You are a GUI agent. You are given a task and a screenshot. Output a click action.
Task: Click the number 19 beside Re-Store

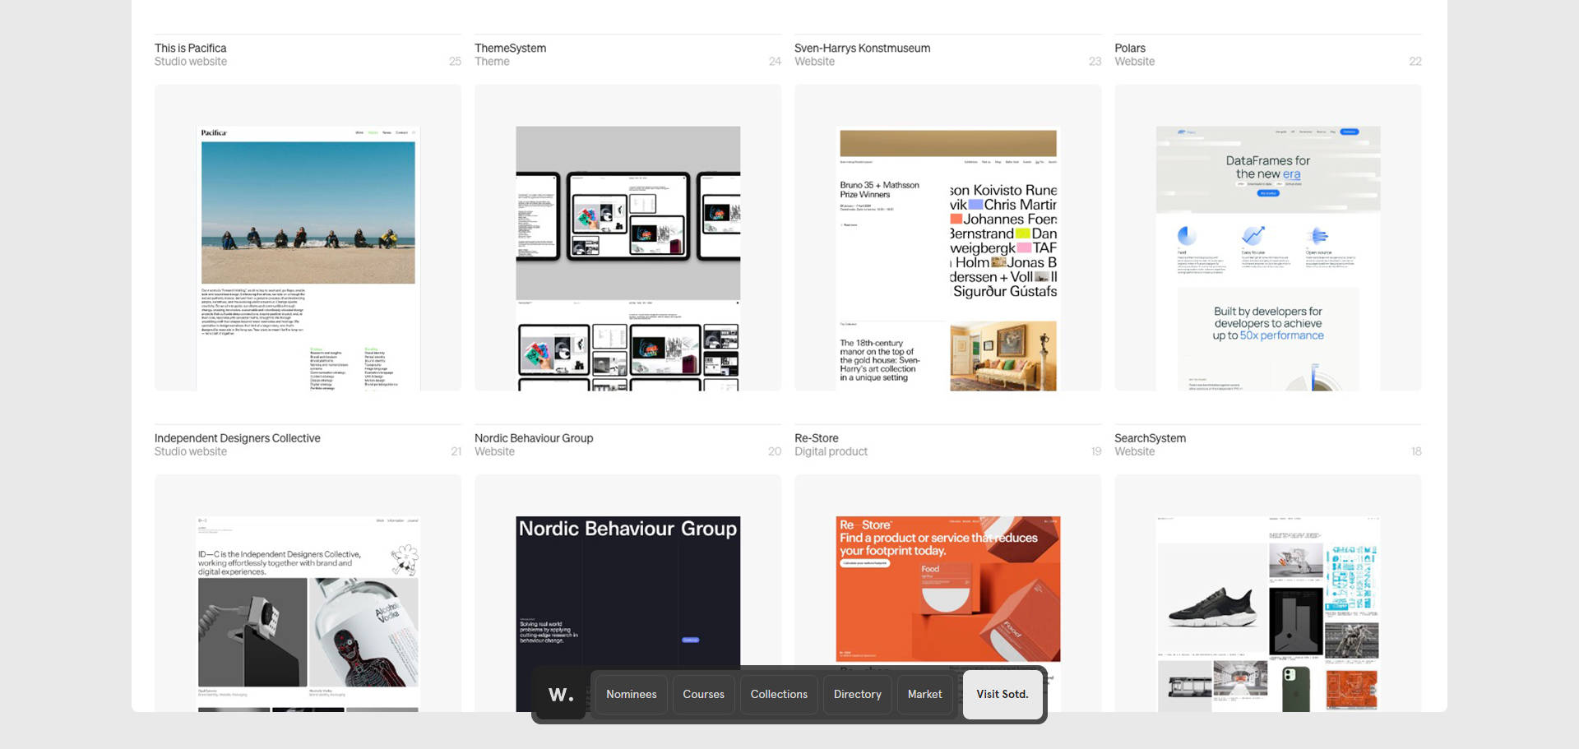(1096, 451)
